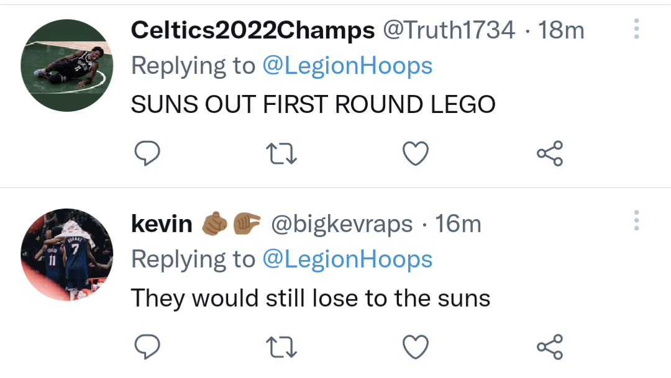The image size is (671, 378).
Task: View kevin's profile avatar
Action: 66,255
